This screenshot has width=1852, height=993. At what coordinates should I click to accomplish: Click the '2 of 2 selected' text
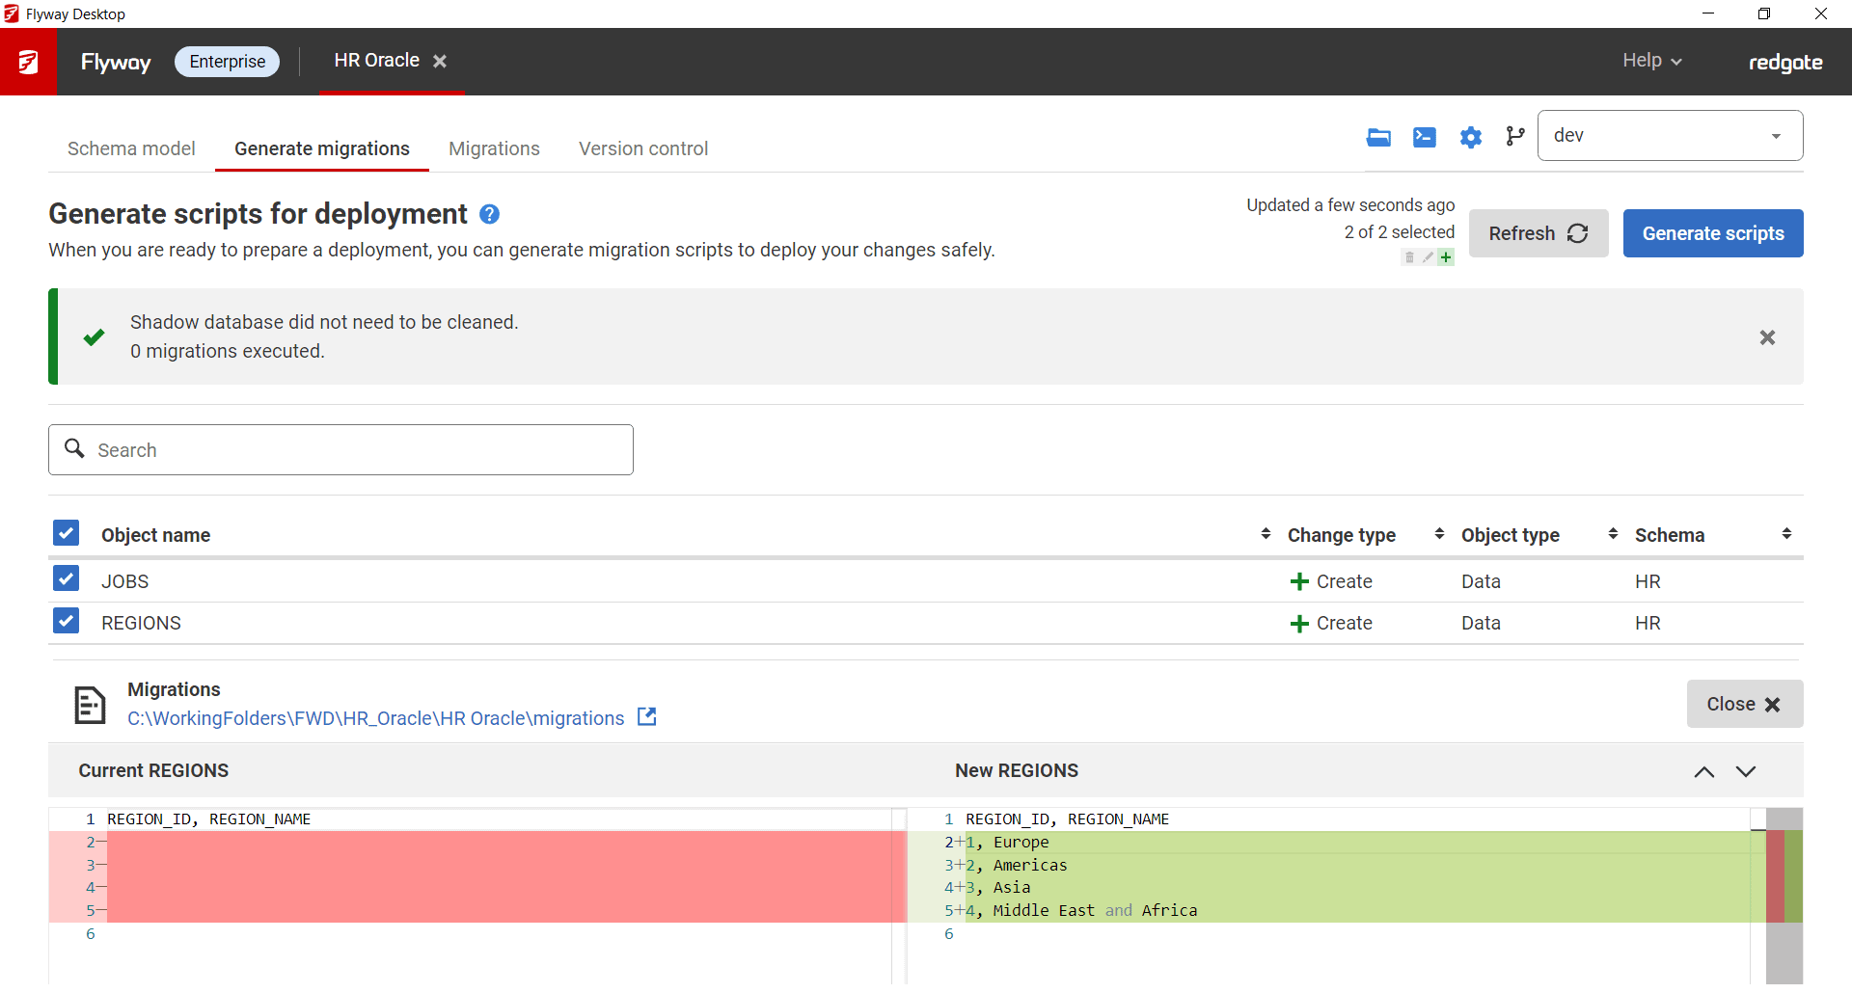(x=1399, y=232)
